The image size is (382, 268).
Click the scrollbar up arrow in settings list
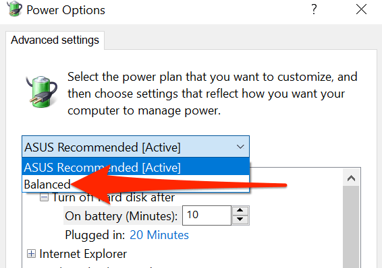[351, 178]
